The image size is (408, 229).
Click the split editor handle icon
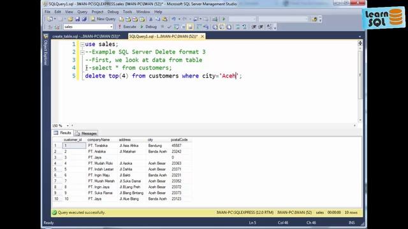360,43
